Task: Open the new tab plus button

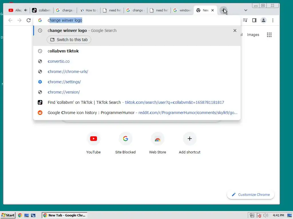Action: coord(223,10)
